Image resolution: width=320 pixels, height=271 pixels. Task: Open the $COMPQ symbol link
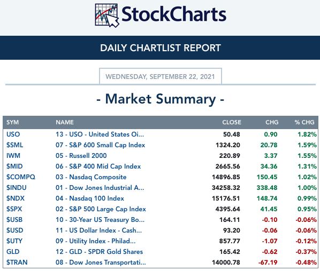point(21,177)
